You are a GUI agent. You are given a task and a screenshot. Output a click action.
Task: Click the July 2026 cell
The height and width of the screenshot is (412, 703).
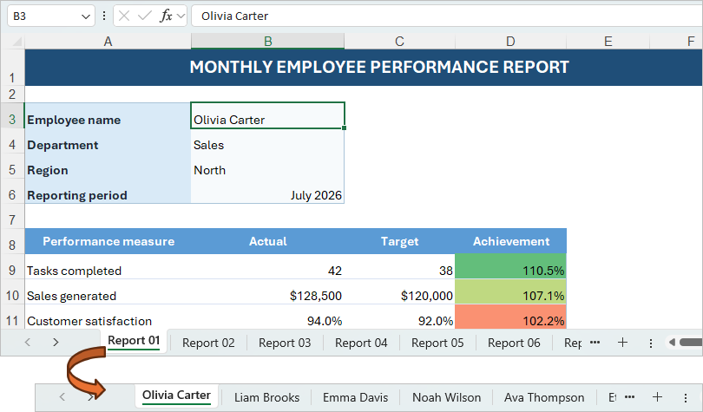tap(267, 191)
